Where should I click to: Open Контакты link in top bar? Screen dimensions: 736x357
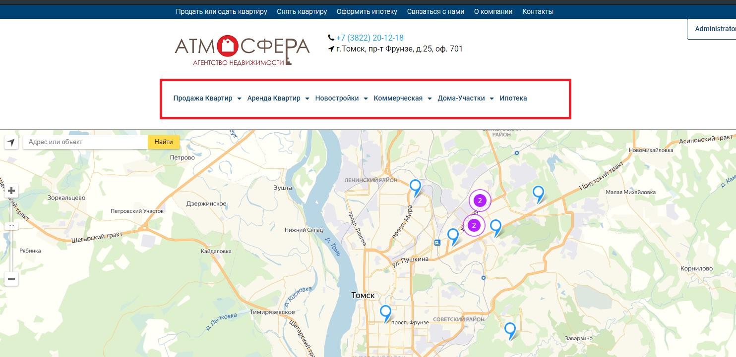(x=538, y=11)
